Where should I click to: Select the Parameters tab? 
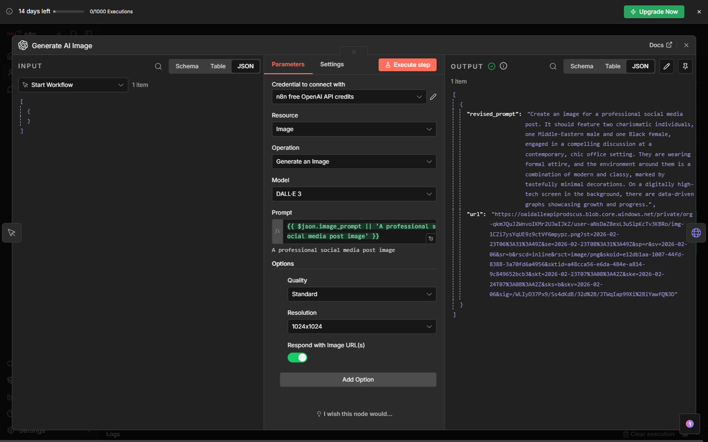pyautogui.click(x=288, y=64)
